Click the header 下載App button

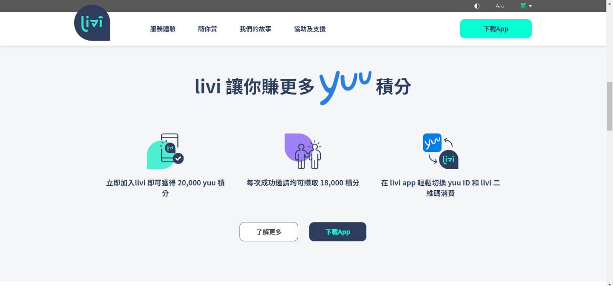point(496,29)
